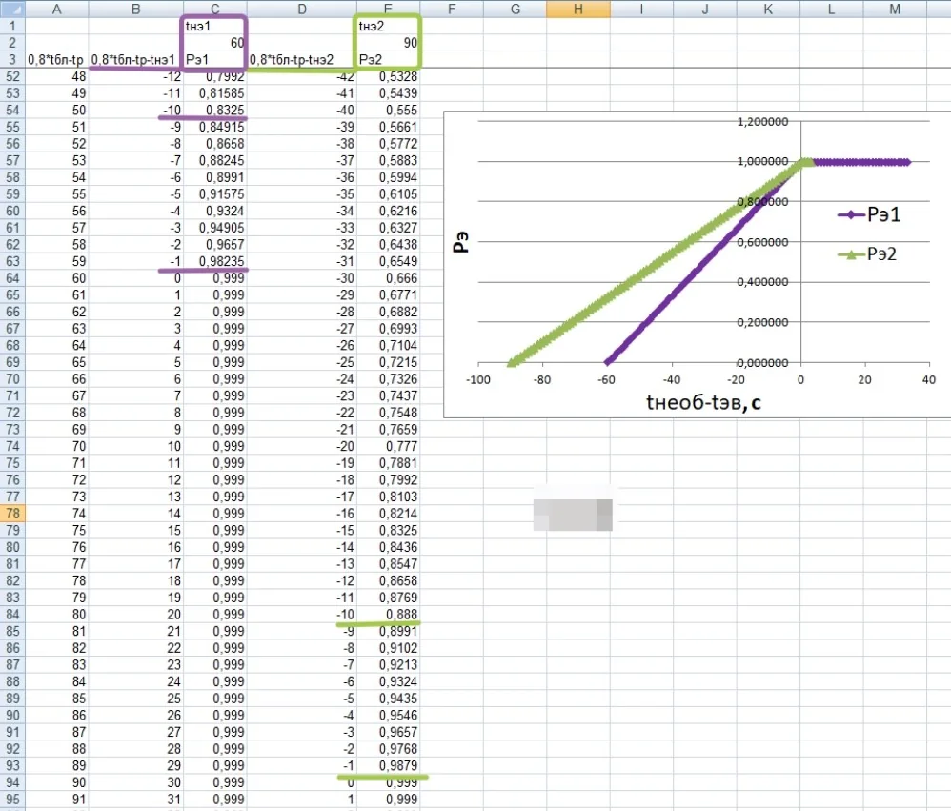
Task: Select the cell containing 0,9879
Action: [388, 766]
